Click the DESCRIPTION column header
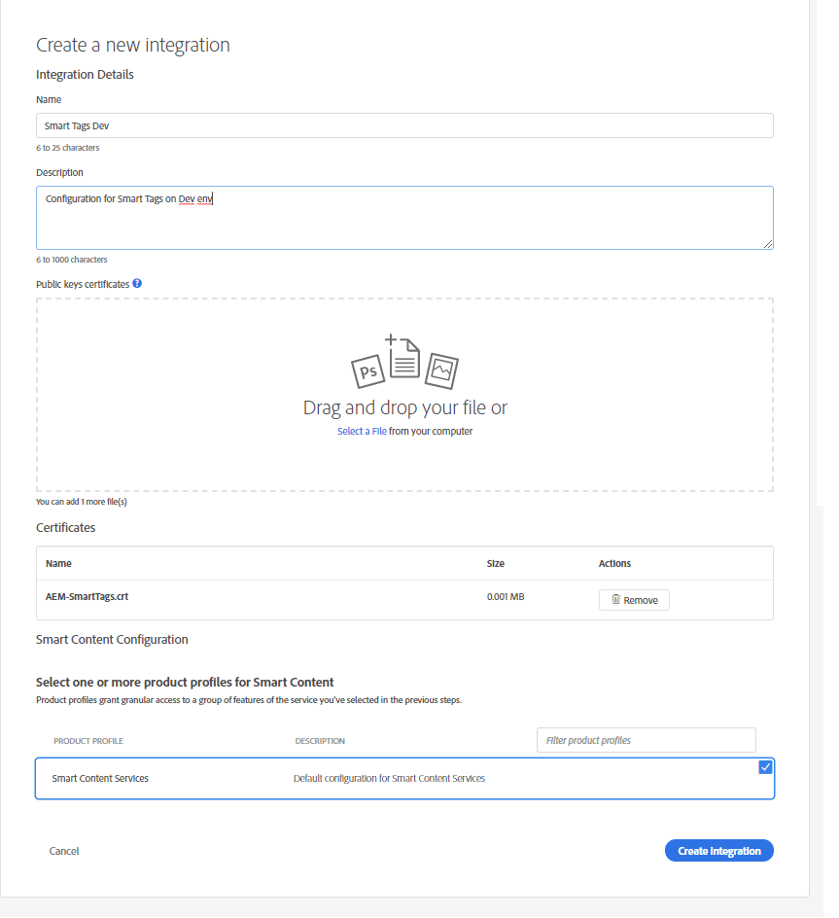 click(x=320, y=740)
